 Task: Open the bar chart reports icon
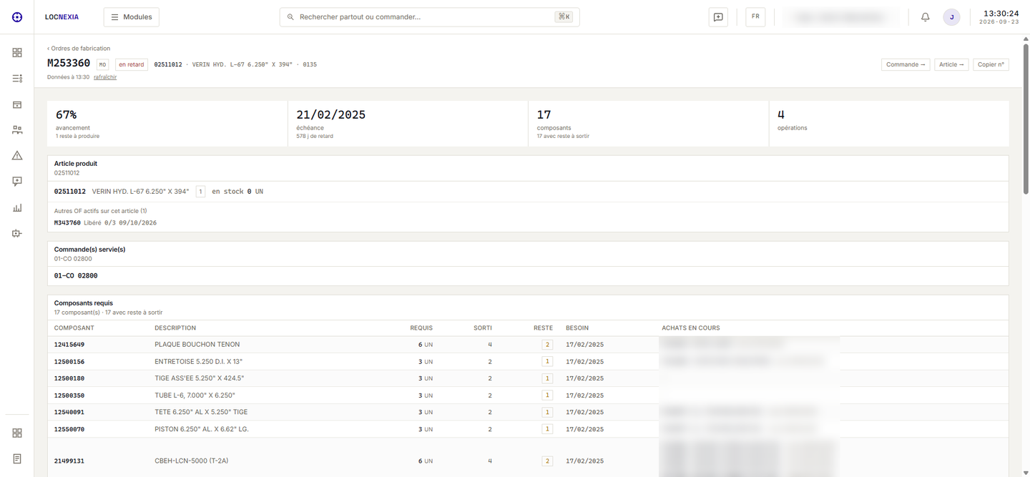click(17, 207)
